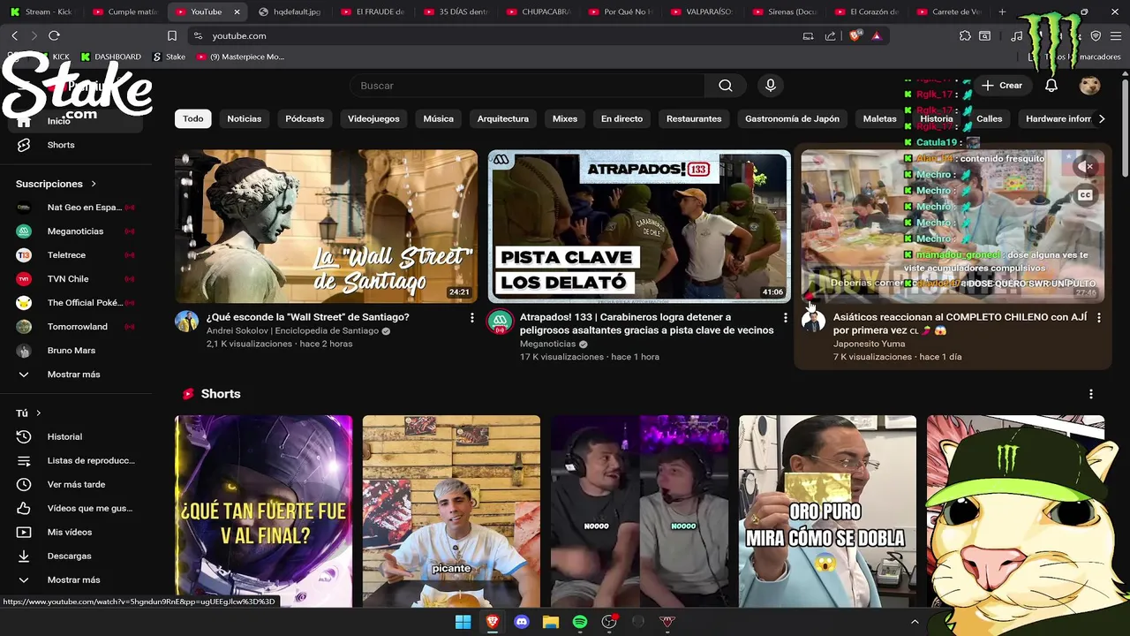
Task: Open Spotify from the taskbar
Action: 579,622
